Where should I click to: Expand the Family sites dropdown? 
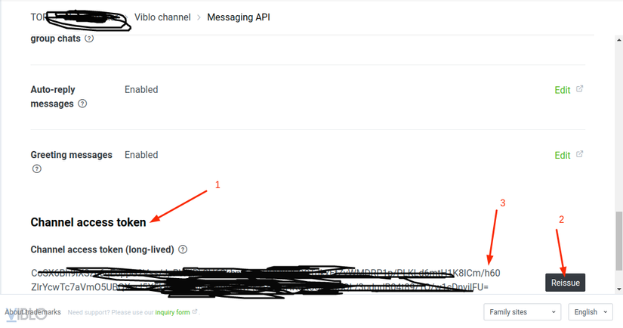click(522, 312)
